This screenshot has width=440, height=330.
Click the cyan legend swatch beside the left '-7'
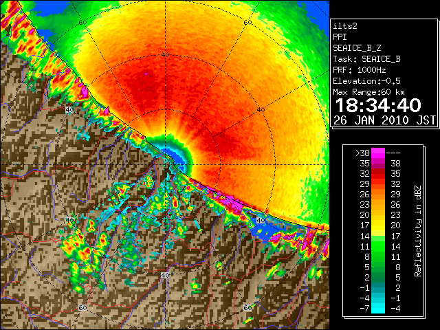(378, 309)
